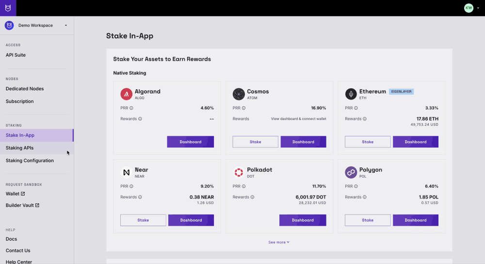The width and height of the screenshot is (485, 264).
Task: Click Near PRR info icon
Action: (x=131, y=186)
